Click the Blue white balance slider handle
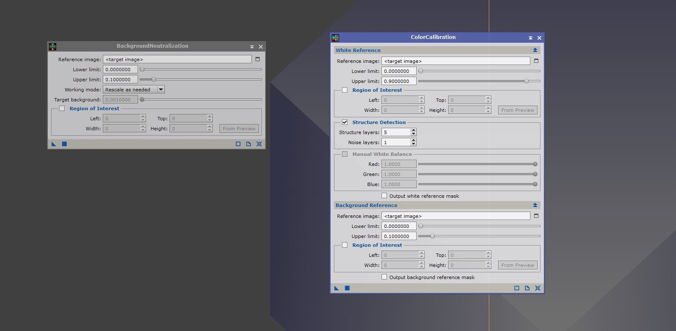 click(535, 184)
